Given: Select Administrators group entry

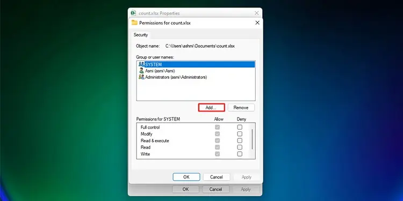Looking at the screenshot, I should [196, 77].
